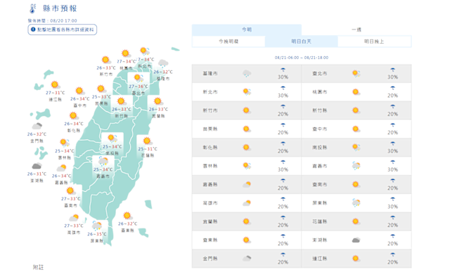
Task: Click the 臺北市 link in the forecast table
Action: [319, 74]
